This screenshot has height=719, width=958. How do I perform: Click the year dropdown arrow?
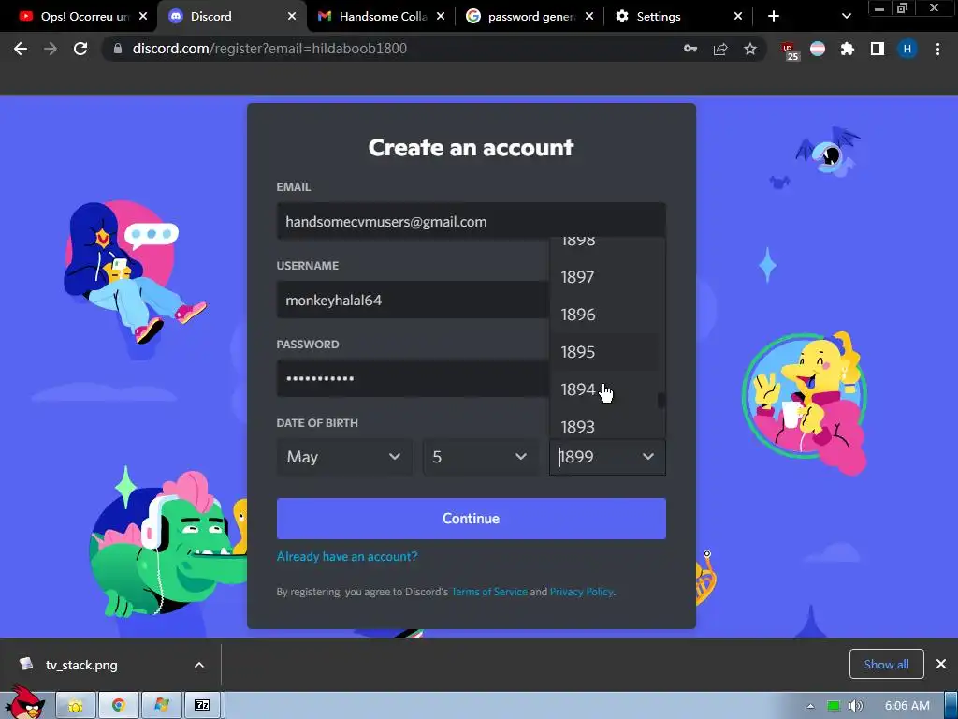tap(647, 457)
